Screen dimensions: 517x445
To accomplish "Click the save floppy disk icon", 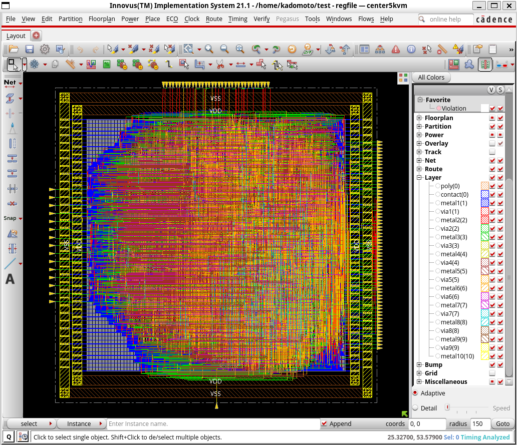I will 30,50.
